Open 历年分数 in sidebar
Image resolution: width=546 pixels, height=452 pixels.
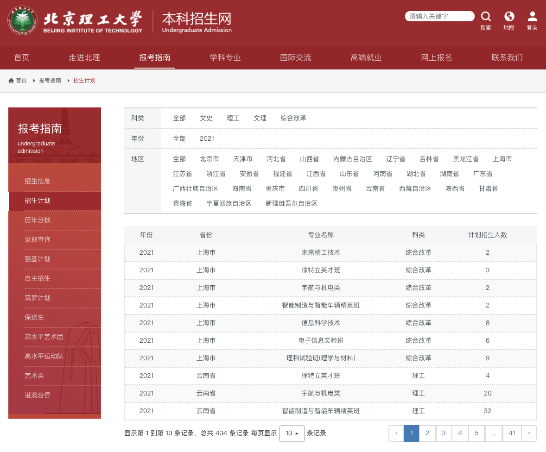pos(38,220)
